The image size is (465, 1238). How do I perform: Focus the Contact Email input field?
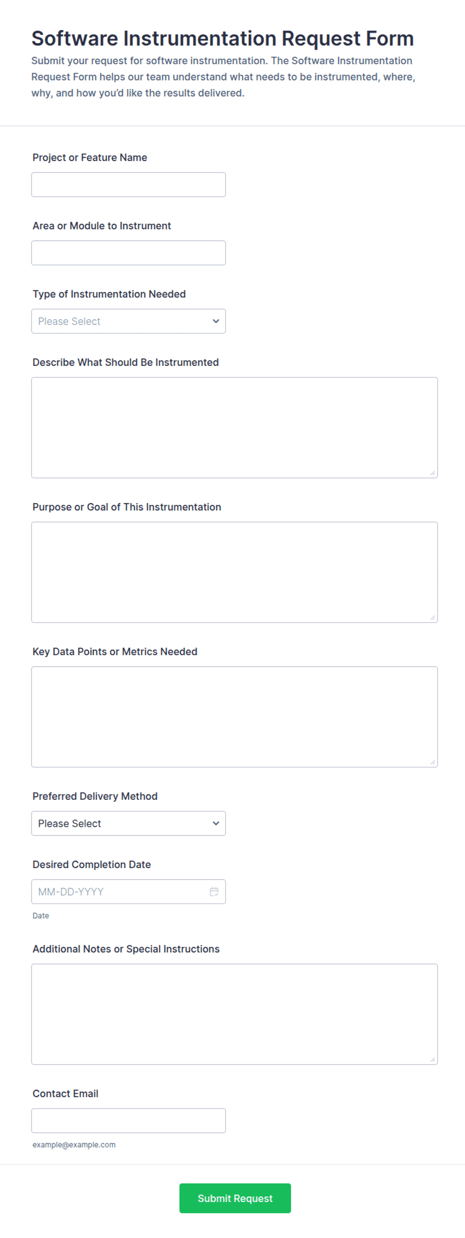tap(128, 1121)
